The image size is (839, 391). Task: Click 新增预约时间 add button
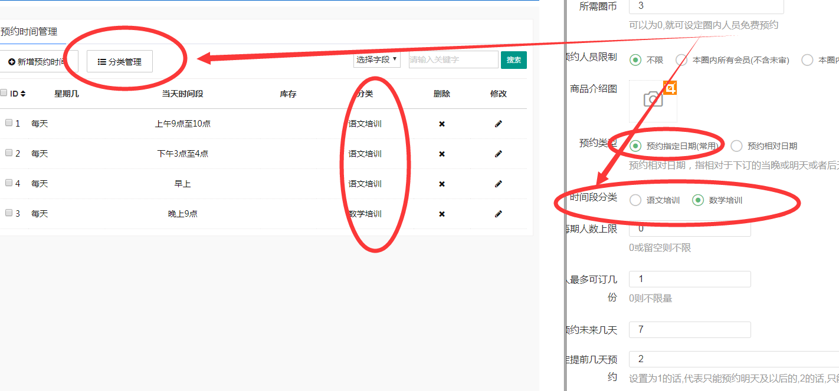coord(38,61)
